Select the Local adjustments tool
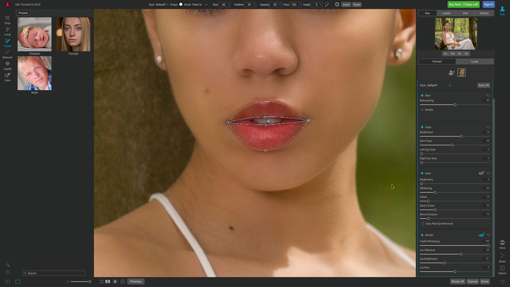 [x=7, y=31]
